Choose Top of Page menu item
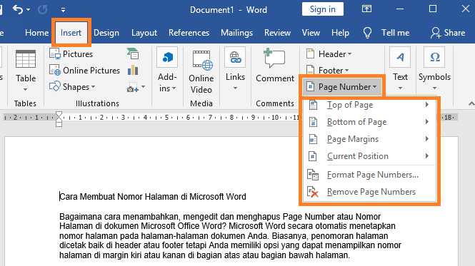 coord(369,105)
